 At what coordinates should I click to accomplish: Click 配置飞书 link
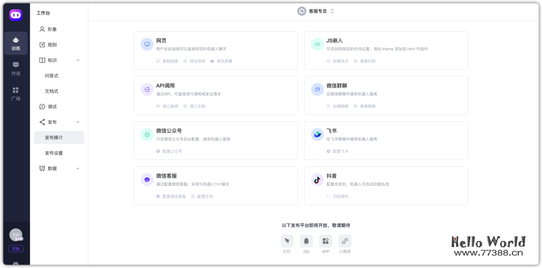[x=337, y=151]
